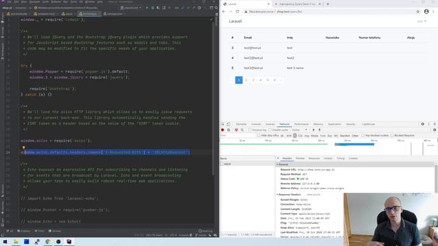Viewport: 438px width, 246px height.
Task: Open the Elements tab in DevTools
Action: [x=241, y=124]
